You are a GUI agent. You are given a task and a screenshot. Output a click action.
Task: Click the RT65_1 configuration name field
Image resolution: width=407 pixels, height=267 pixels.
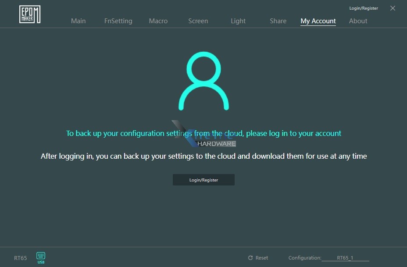click(x=345, y=258)
